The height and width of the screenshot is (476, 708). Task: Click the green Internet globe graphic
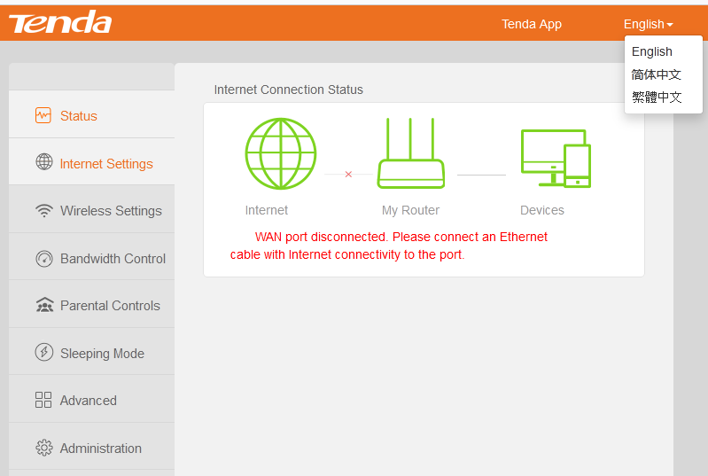280,154
